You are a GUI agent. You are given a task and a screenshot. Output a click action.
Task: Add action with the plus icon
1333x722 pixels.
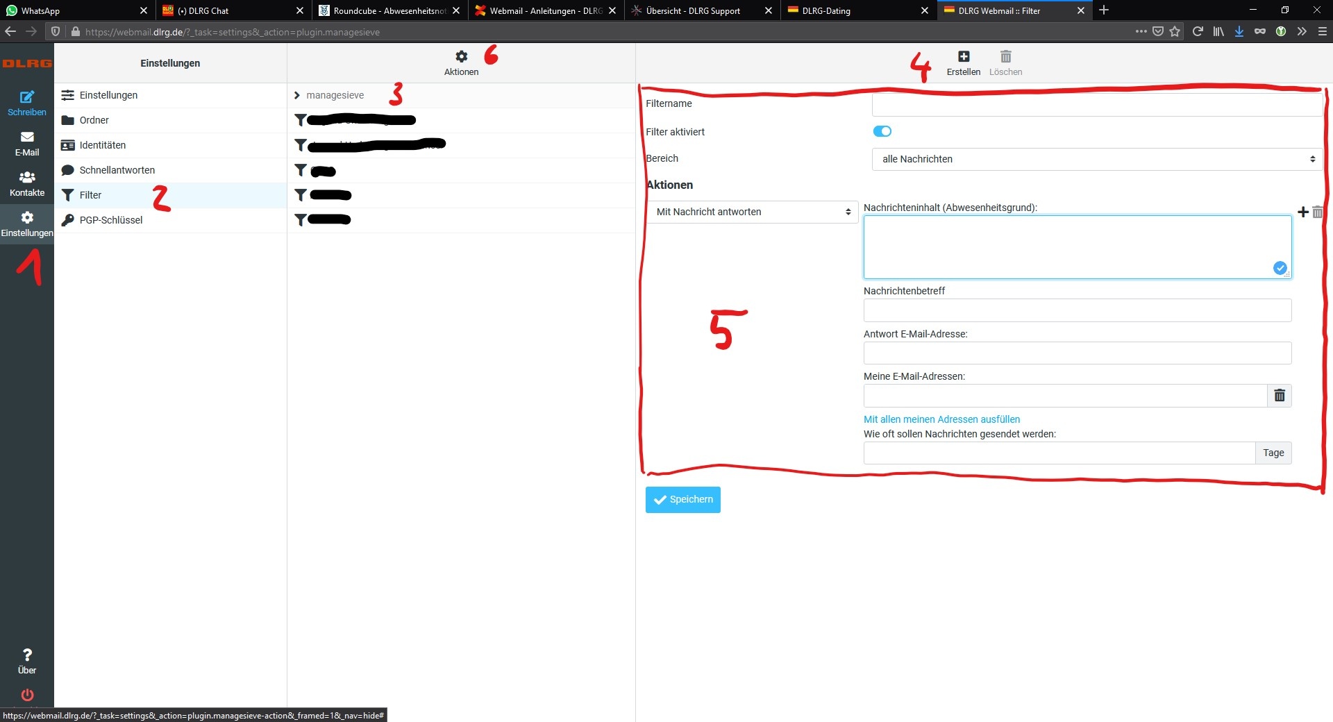pos(1302,212)
